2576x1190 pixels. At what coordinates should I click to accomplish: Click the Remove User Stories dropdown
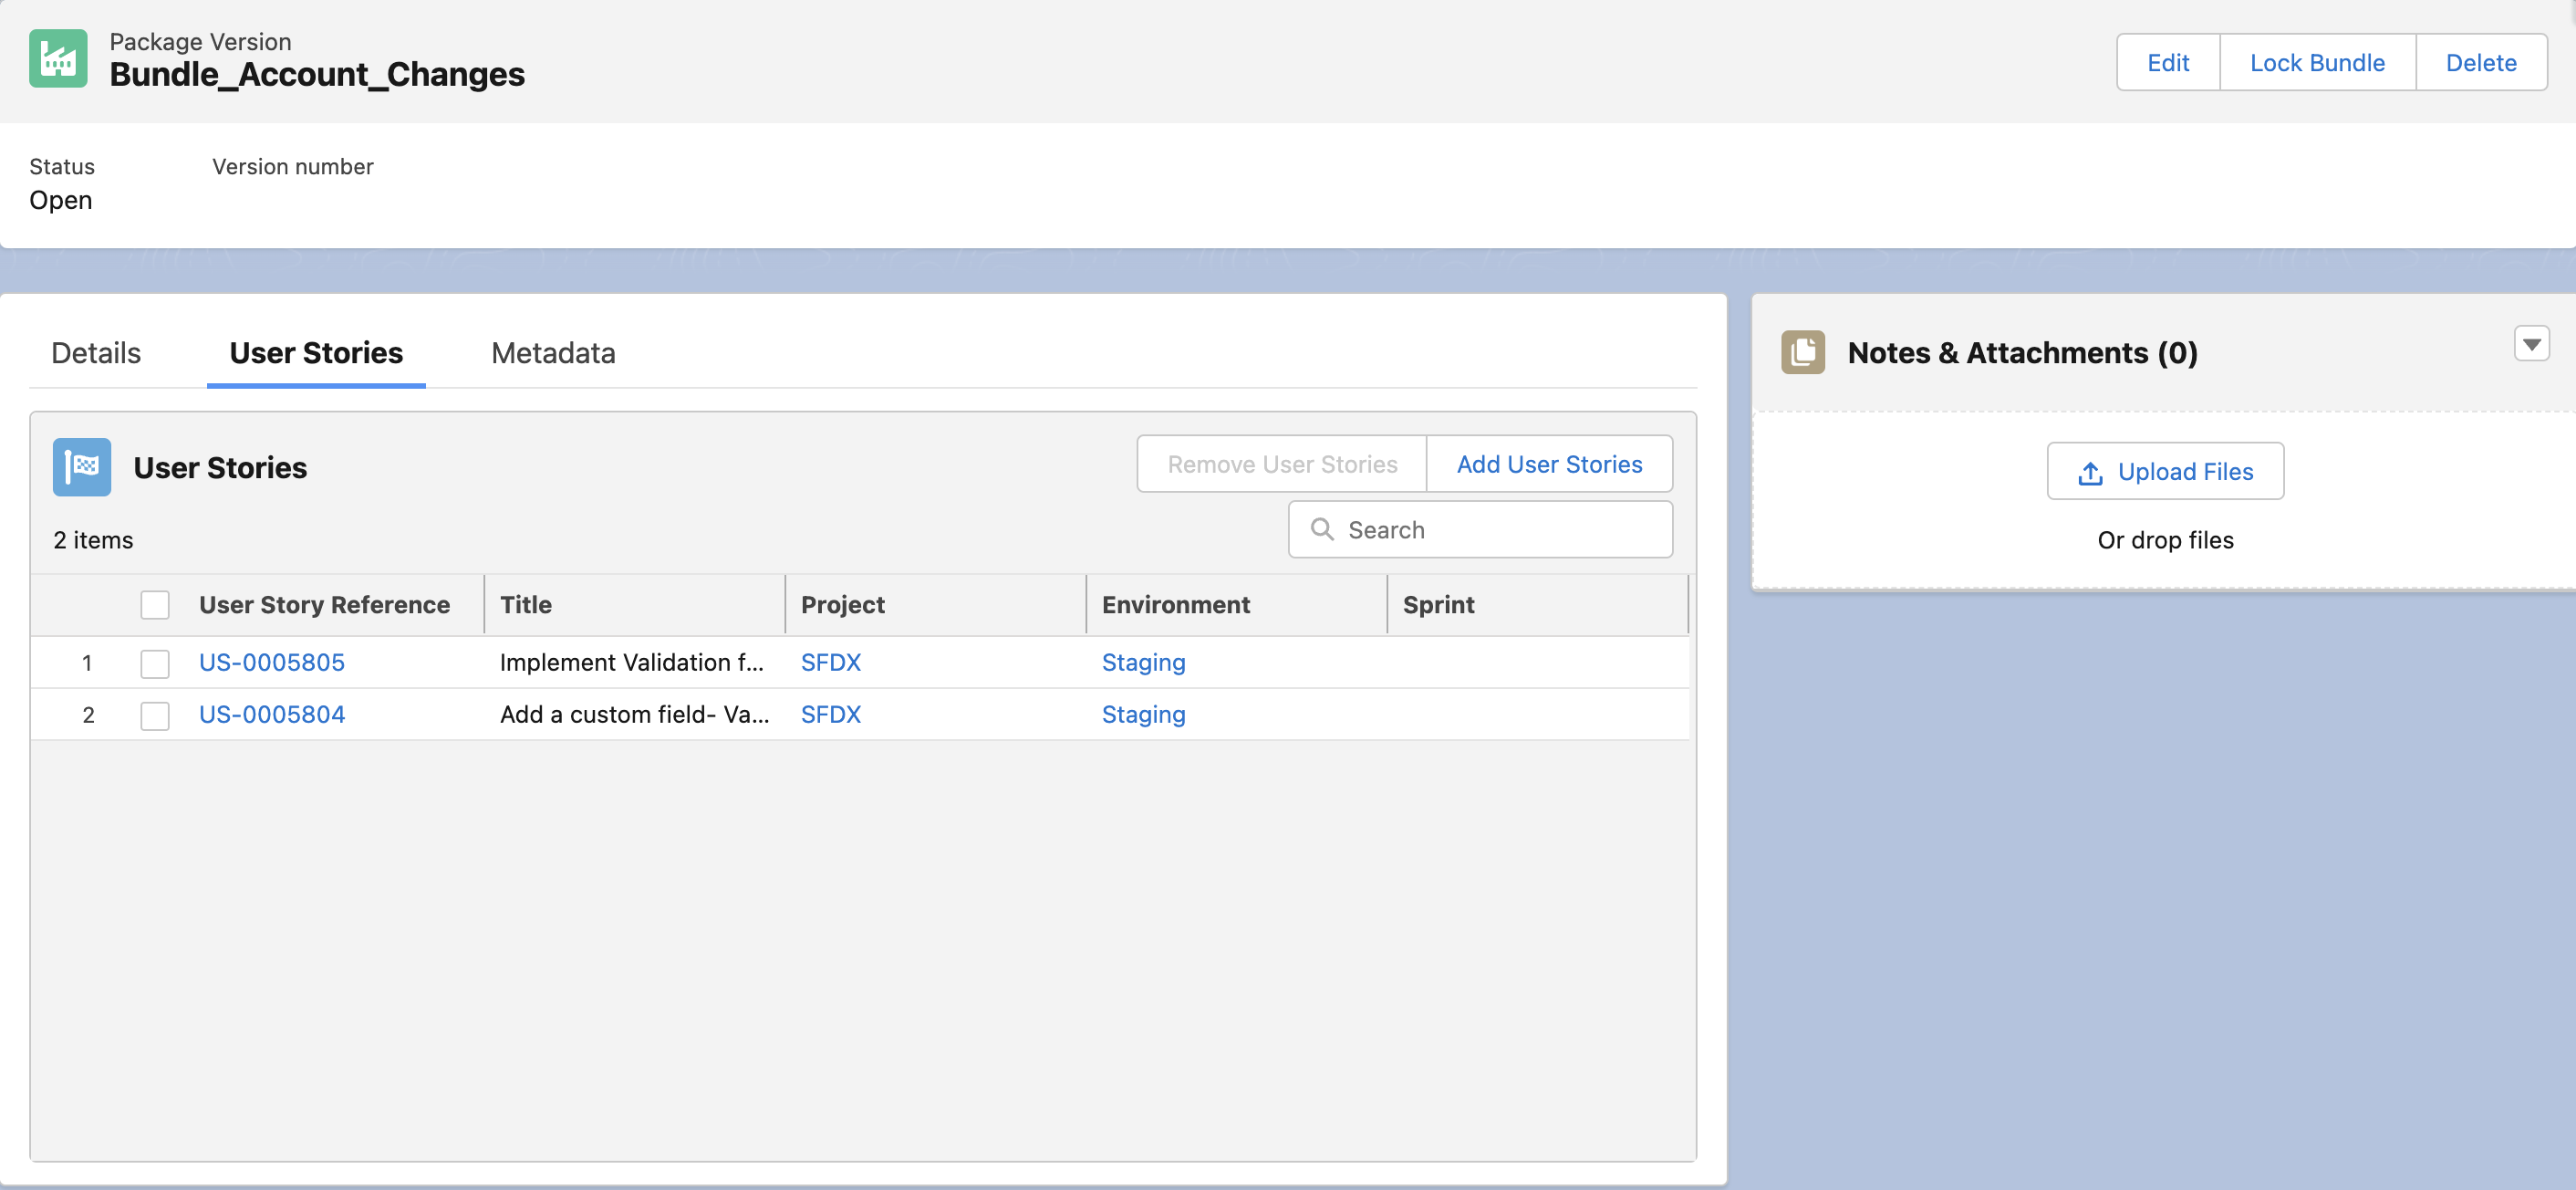point(1283,464)
